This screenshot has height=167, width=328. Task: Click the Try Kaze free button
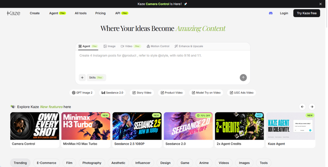click(306, 13)
